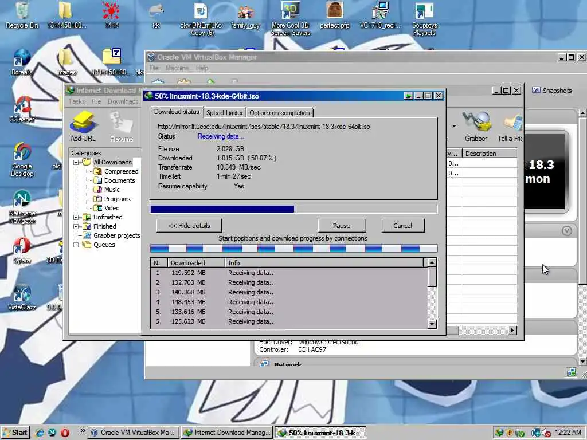Click the tray icon in download dialog title bar
Viewport: 587px width, 440px height.
click(408, 96)
